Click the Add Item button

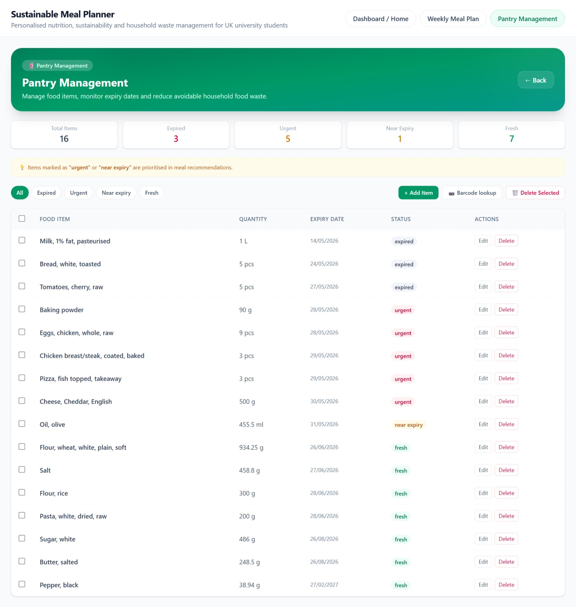[x=418, y=193]
